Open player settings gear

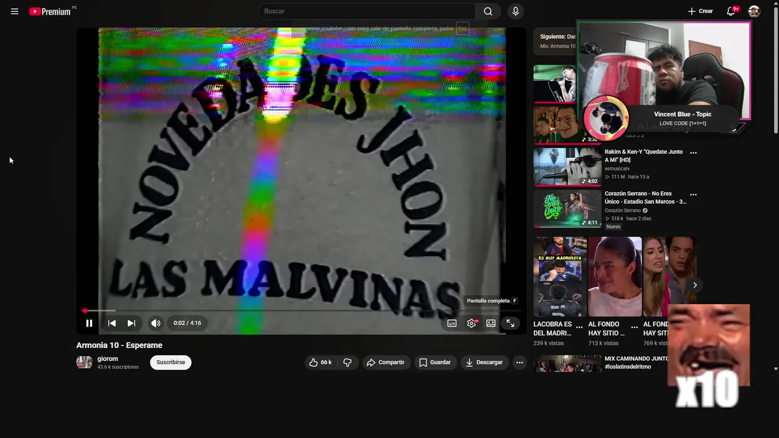472,323
